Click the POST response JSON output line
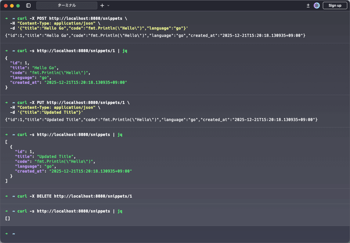The width and height of the screenshot is (350, 243). point(155,36)
